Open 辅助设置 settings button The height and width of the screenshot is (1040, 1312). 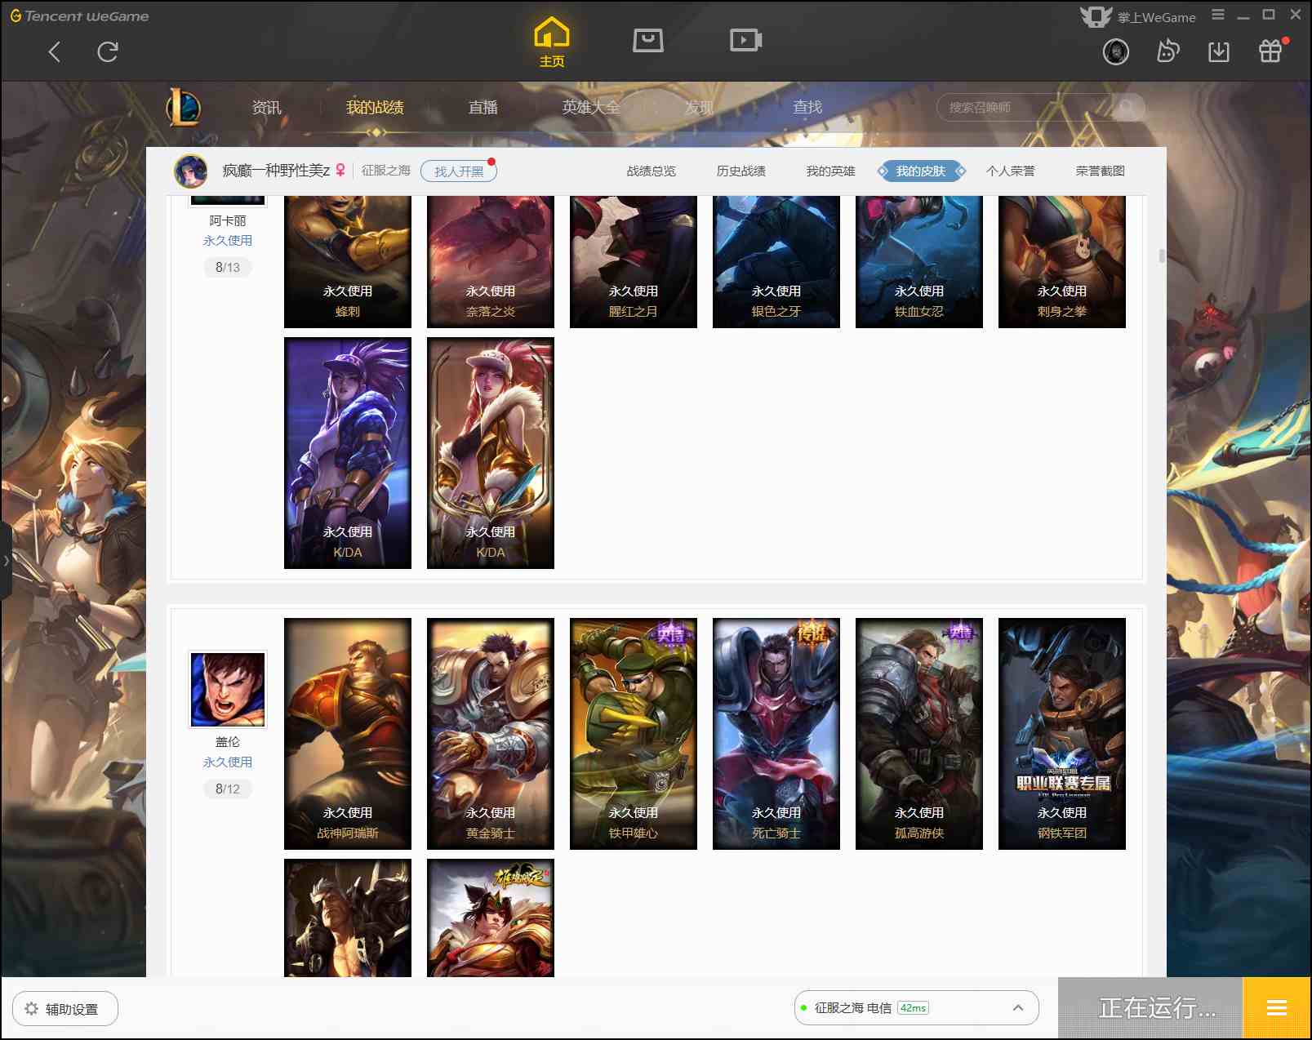(x=65, y=1009)
